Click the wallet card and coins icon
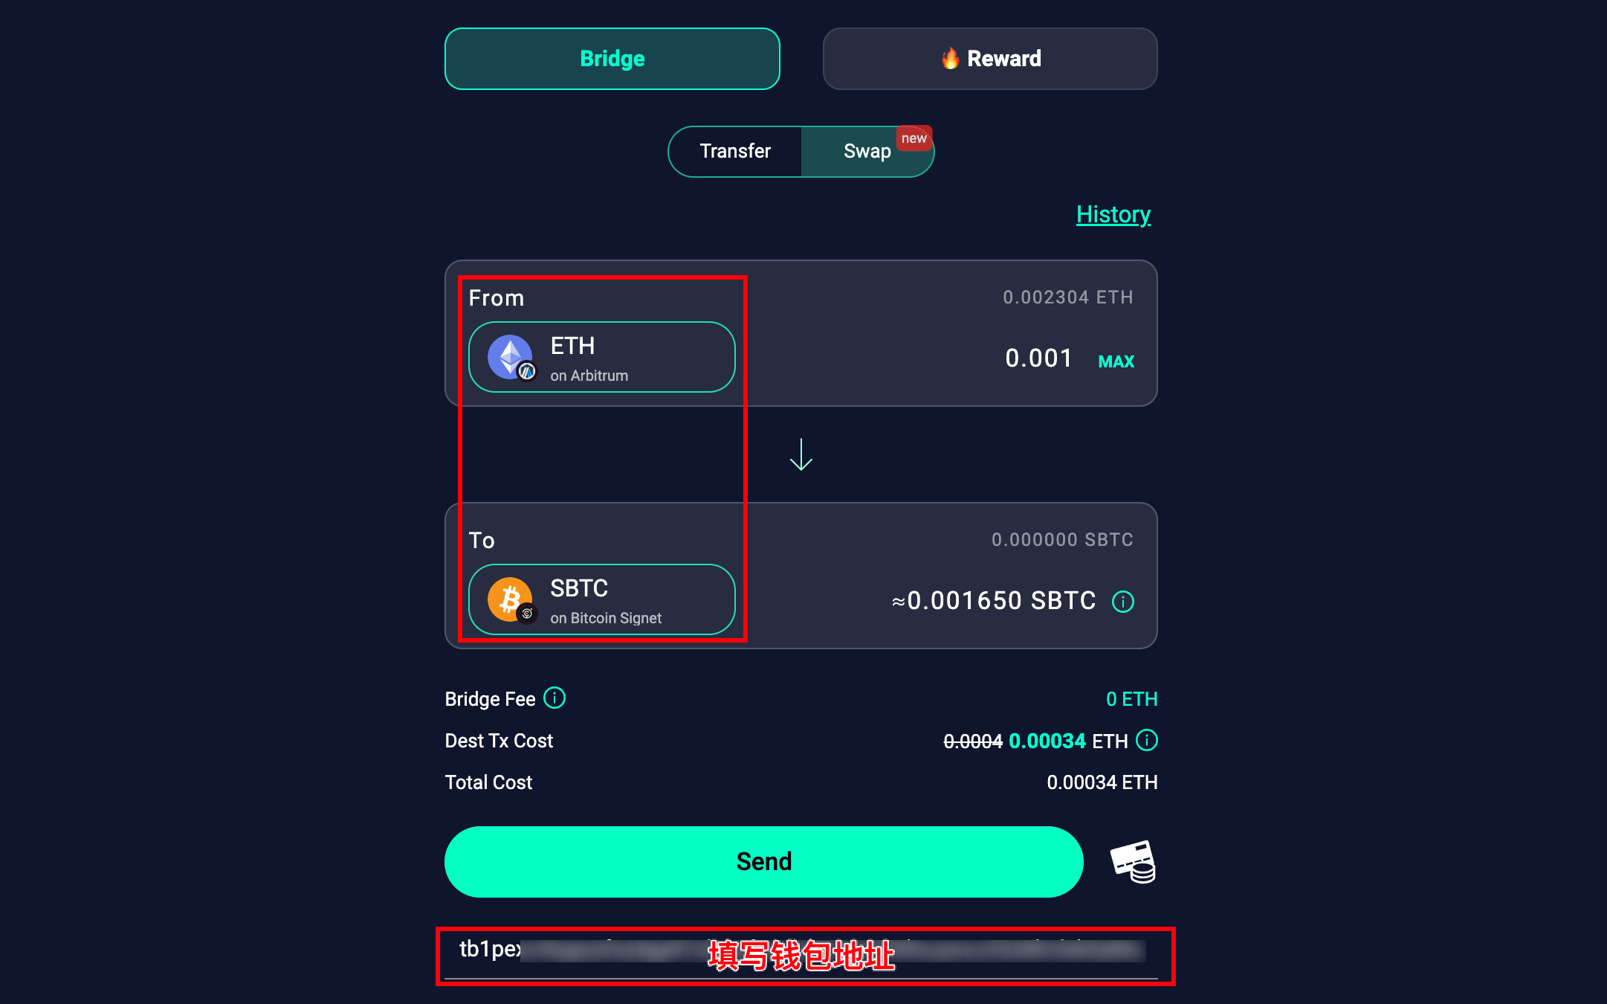The image size is (1607, 1004). pos(1133,862)
